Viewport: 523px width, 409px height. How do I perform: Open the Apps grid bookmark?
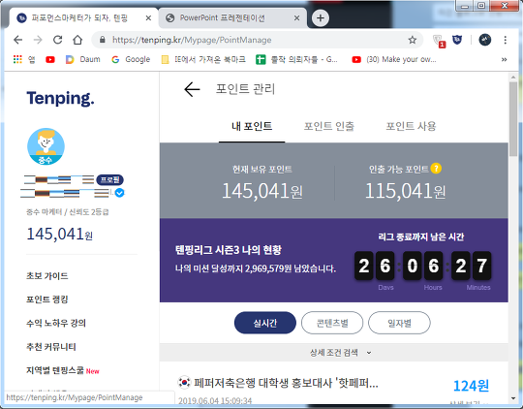point(24,59)
